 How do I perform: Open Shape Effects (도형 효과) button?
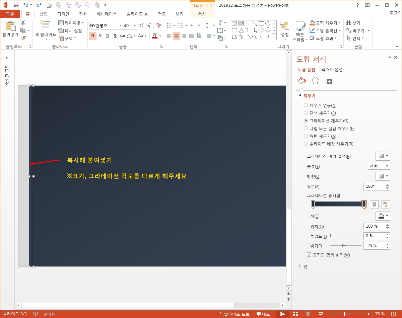coord(323,38)
